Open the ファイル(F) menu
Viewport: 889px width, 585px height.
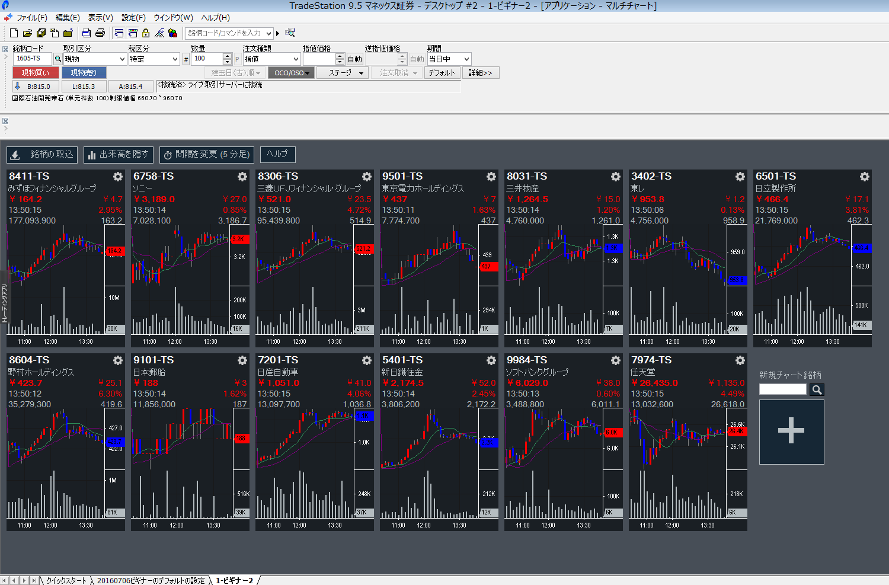pos(32,18)
